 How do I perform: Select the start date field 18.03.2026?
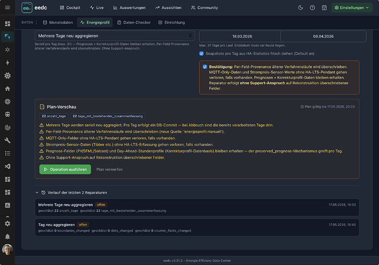[x=242, y=36]
